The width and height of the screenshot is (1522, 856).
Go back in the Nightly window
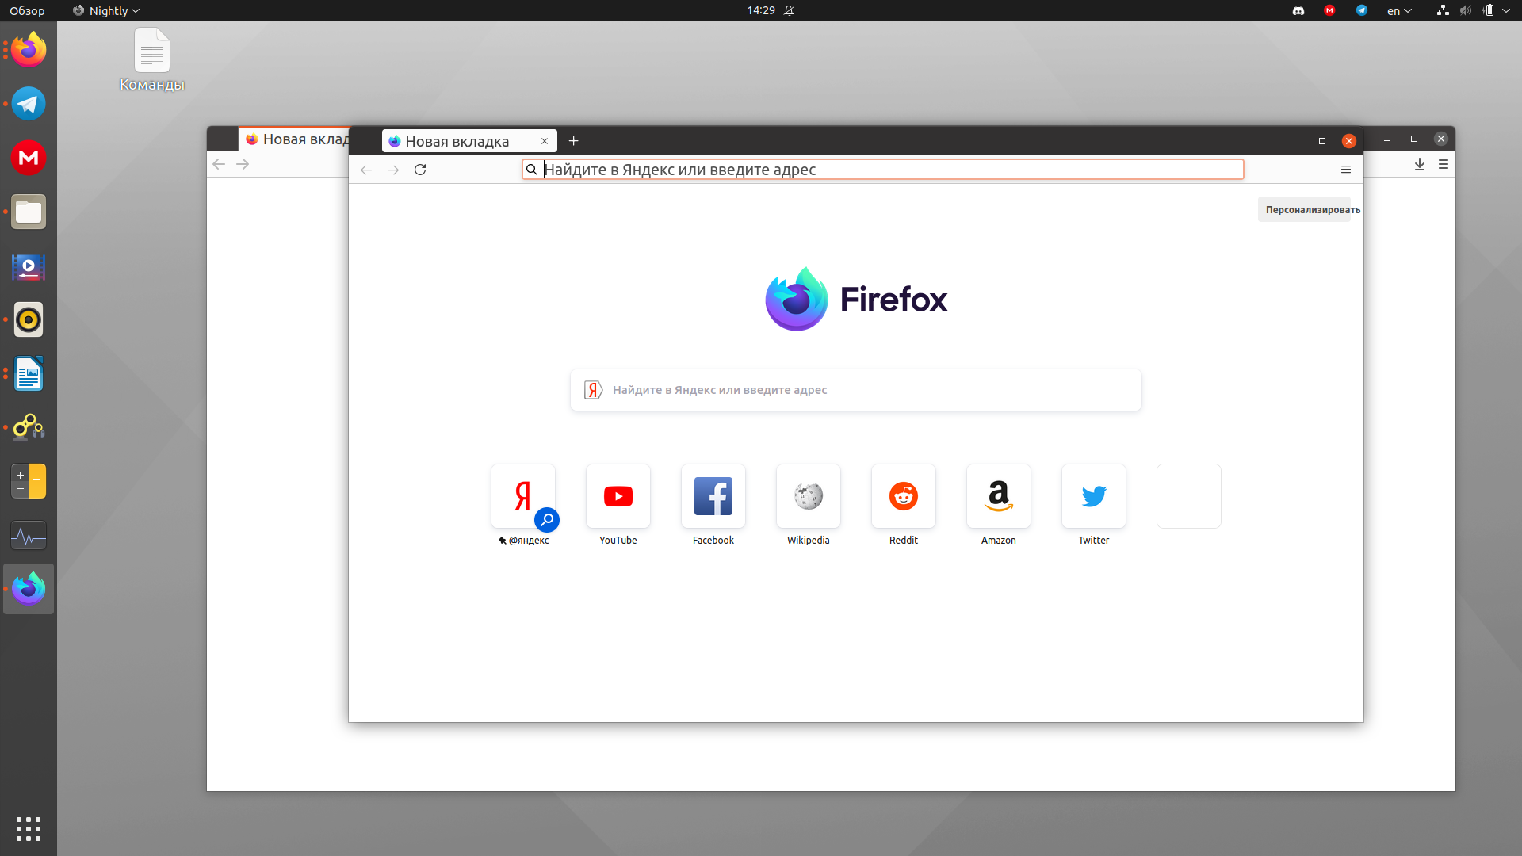click(x=366, y=170)
